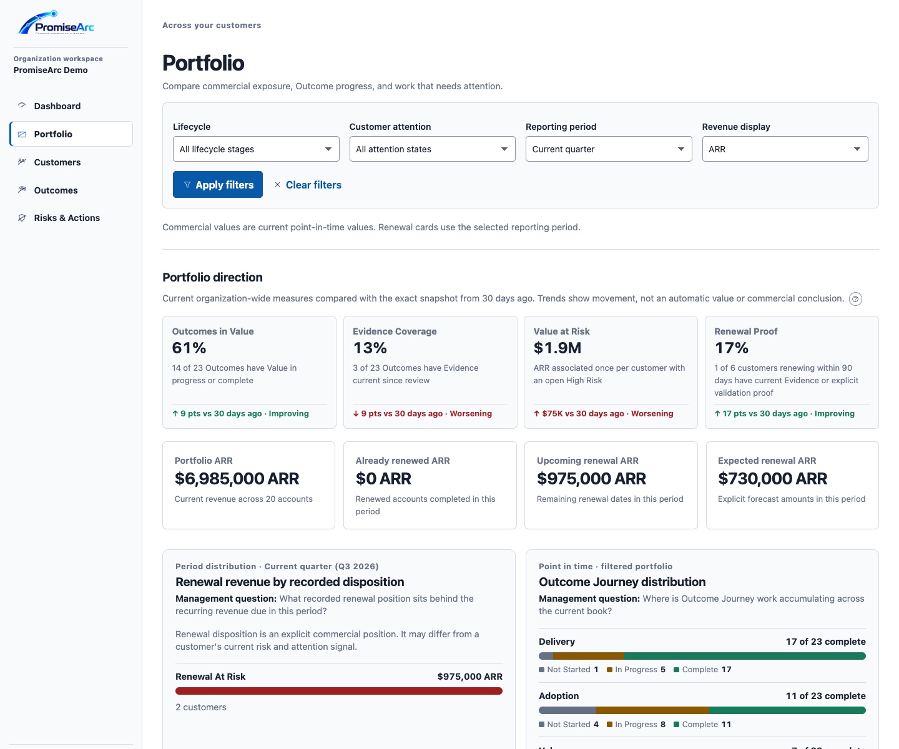Click the PromiseArc logo
Viewport: 899px width, 749px height.
(x=56, y=22)
